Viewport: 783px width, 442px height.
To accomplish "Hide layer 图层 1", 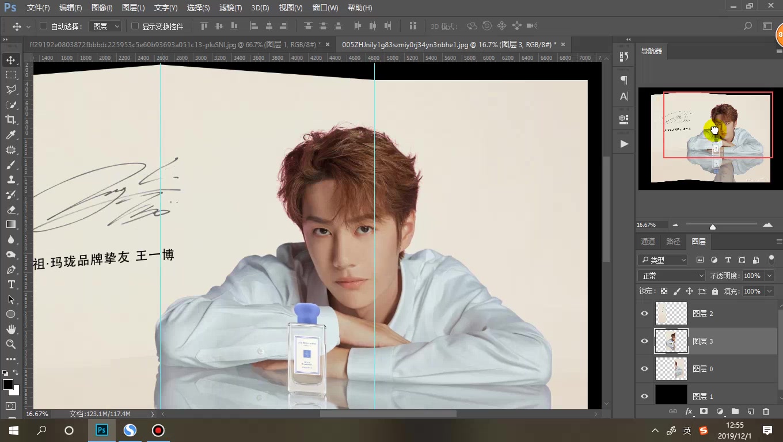I will [644, 396].
